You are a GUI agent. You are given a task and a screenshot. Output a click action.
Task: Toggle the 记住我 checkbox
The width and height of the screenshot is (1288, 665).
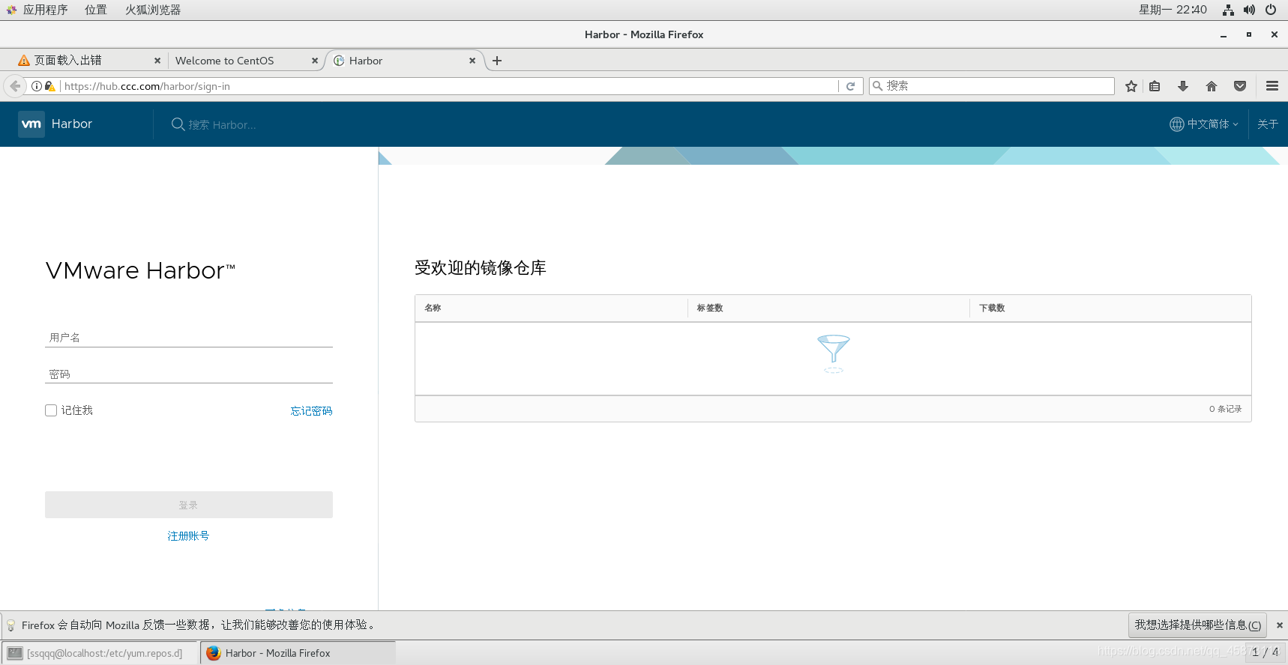(51, 410)
